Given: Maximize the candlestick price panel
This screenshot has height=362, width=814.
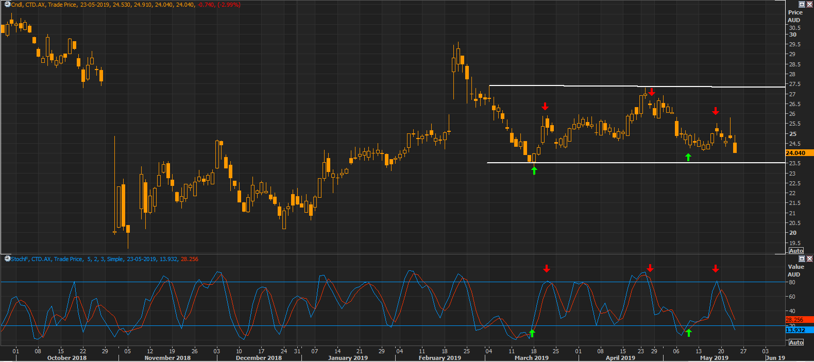Looking at the screenshot, I should point(802,4).
